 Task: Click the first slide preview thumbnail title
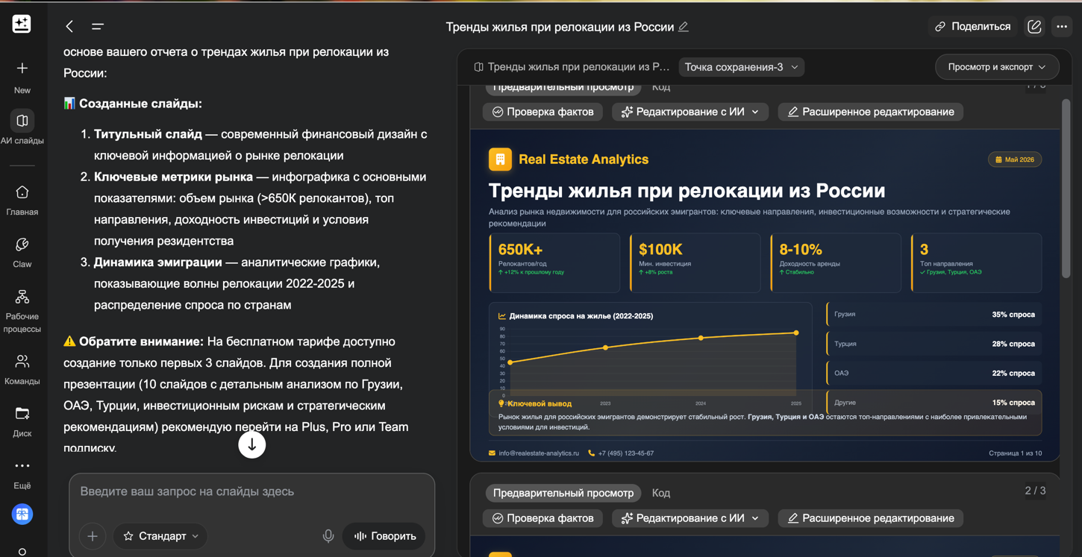(687, 190)
